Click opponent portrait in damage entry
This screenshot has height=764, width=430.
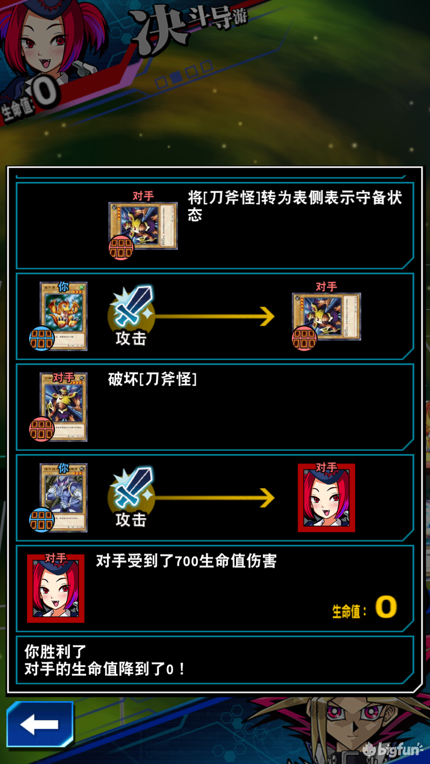pyautogui.click(x=56, y=588)
